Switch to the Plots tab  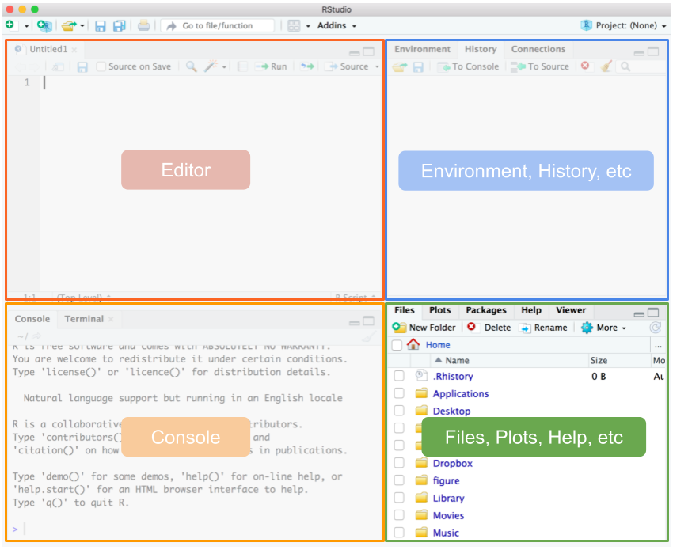[x=440, y=310]
